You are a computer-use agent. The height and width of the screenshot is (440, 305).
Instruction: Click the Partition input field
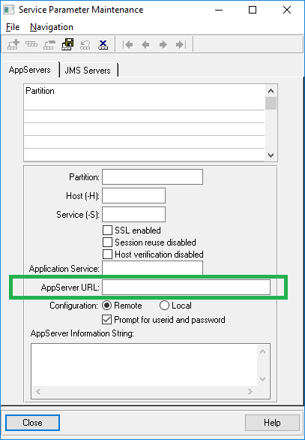pos(152,176)
